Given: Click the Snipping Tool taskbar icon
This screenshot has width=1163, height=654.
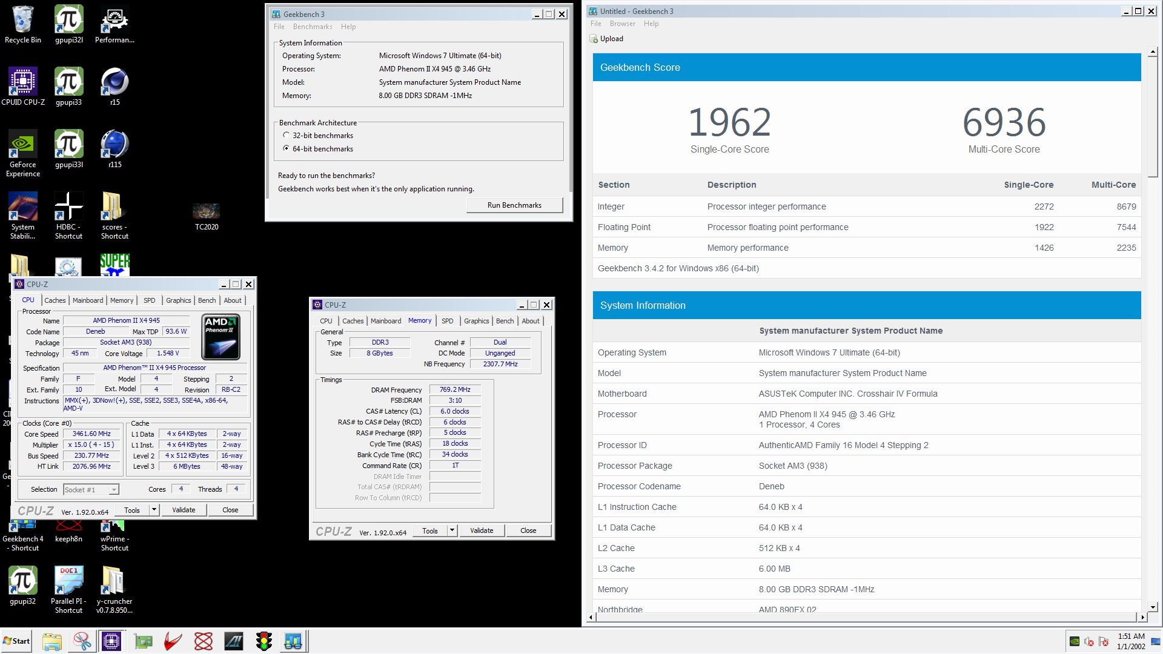Looking at the screenshot, I should [82, 641].
